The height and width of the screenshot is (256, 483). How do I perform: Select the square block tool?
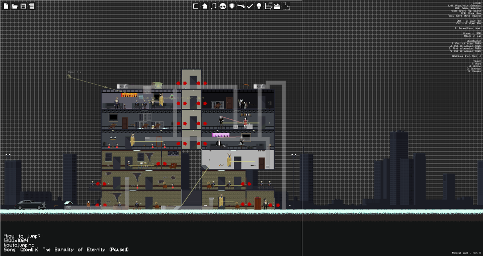point(196,6)
